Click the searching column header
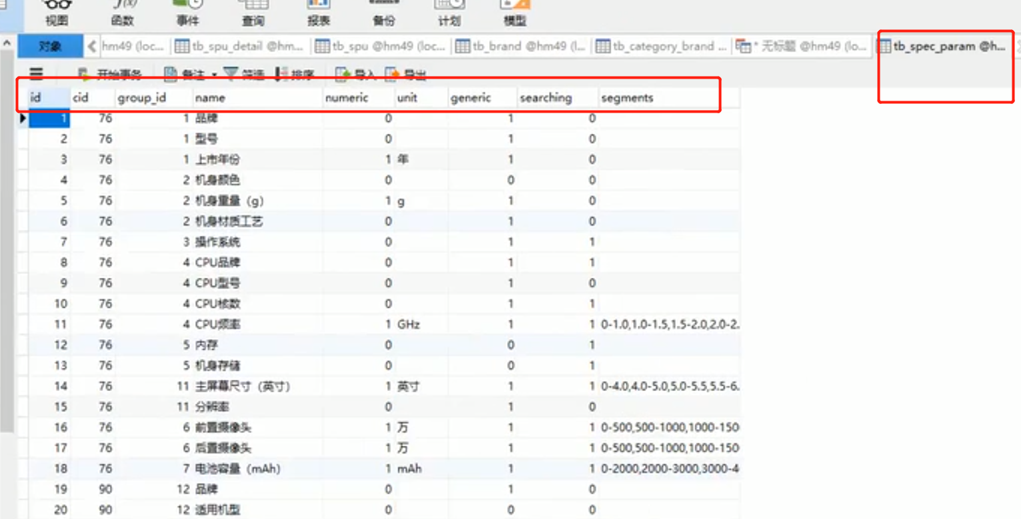The height and width of the screenshot is (519, 1021). (x=558, y=97)
